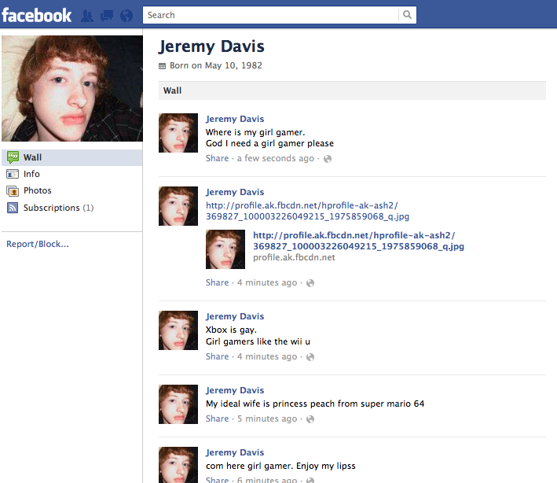Click author name on 'princess peach' post
Viewport: 557px width, 483px height.
click(235, 390)
